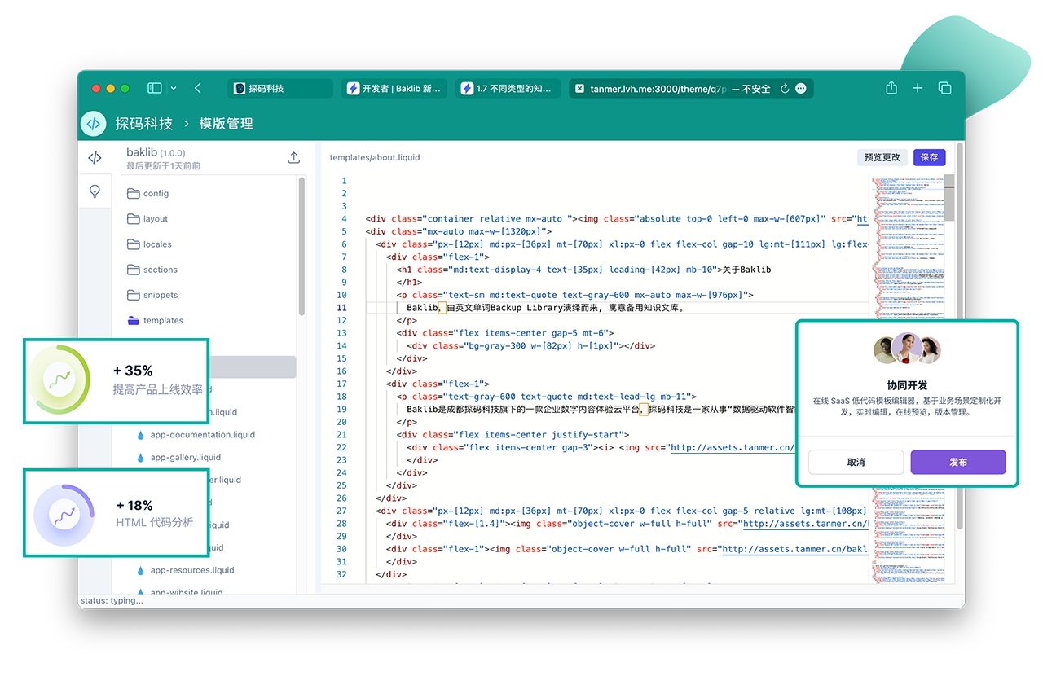Open app-documentation.liquid file

pos(203,435)
